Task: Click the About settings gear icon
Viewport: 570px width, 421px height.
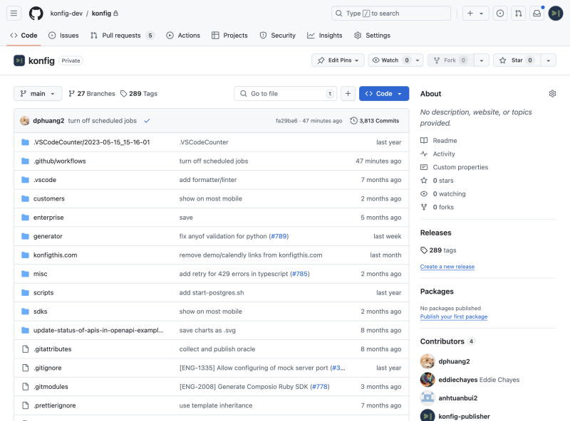Action: pyautogui.click(x=552, y=94)
